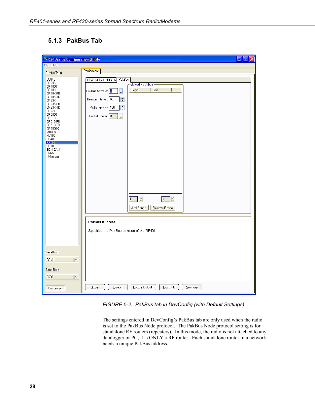The height and width of the screenshot is (408, 315).
Task: Expand the Serial Port dropdown
Action: click(x=76, y=260)
